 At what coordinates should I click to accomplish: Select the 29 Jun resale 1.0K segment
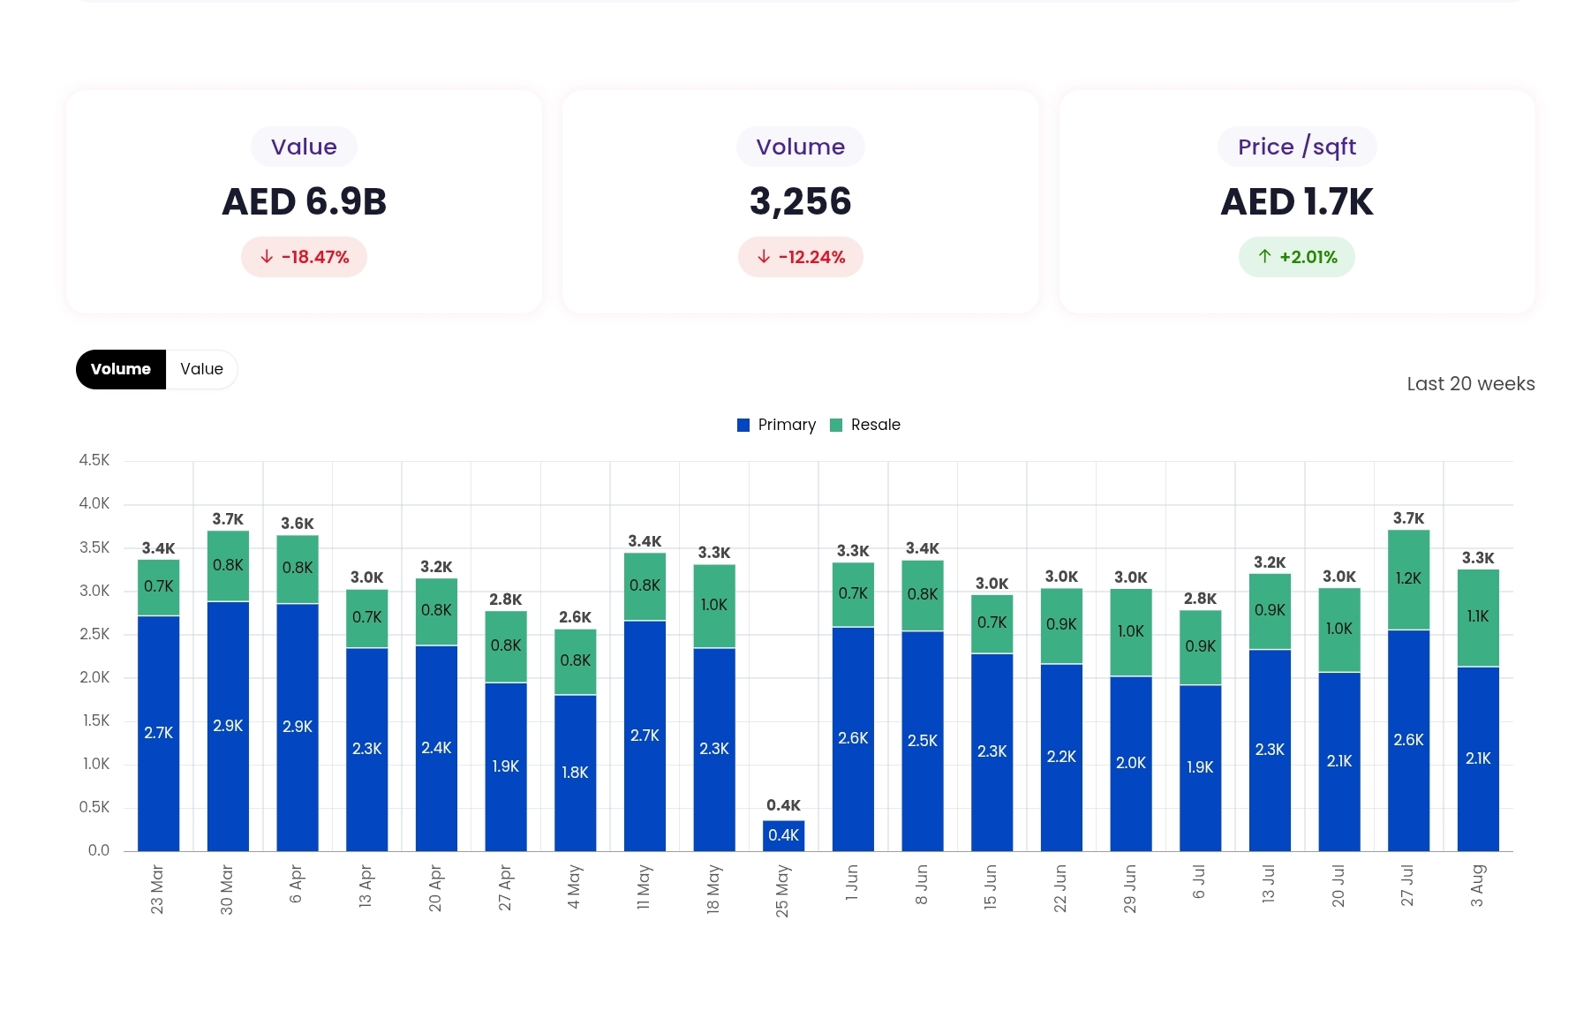(x=1131, y=633)
